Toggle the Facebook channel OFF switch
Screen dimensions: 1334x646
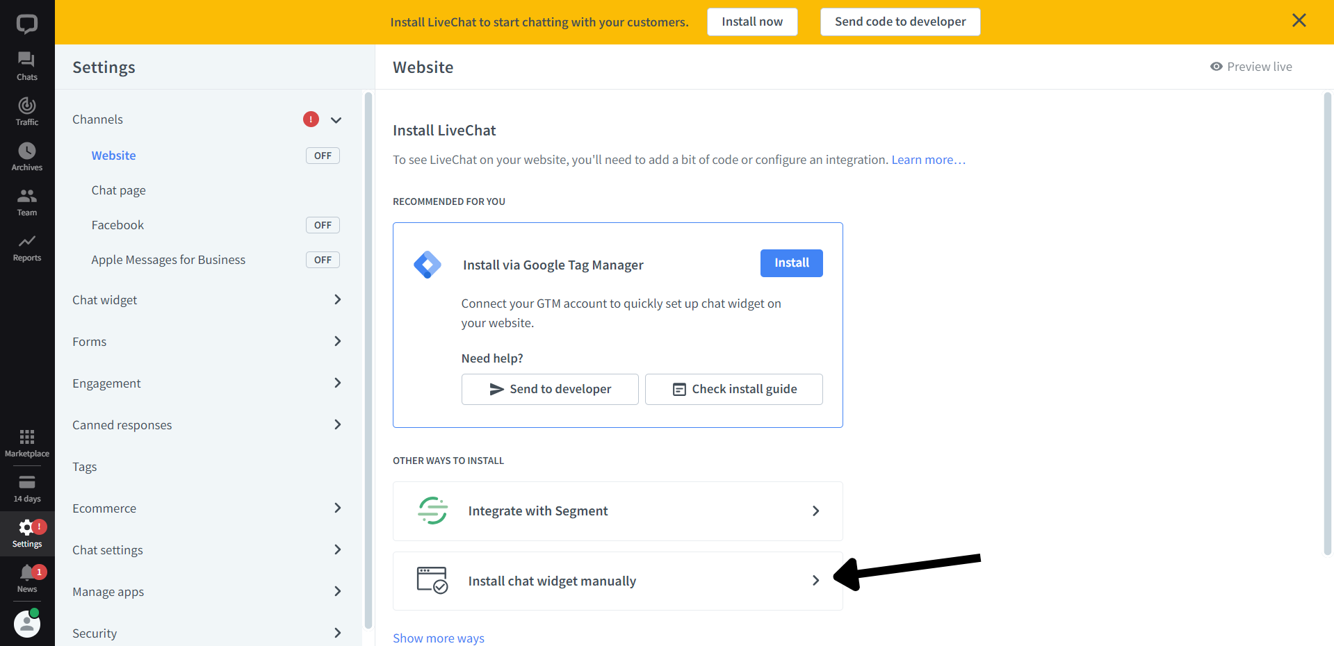tap(323, 225)
